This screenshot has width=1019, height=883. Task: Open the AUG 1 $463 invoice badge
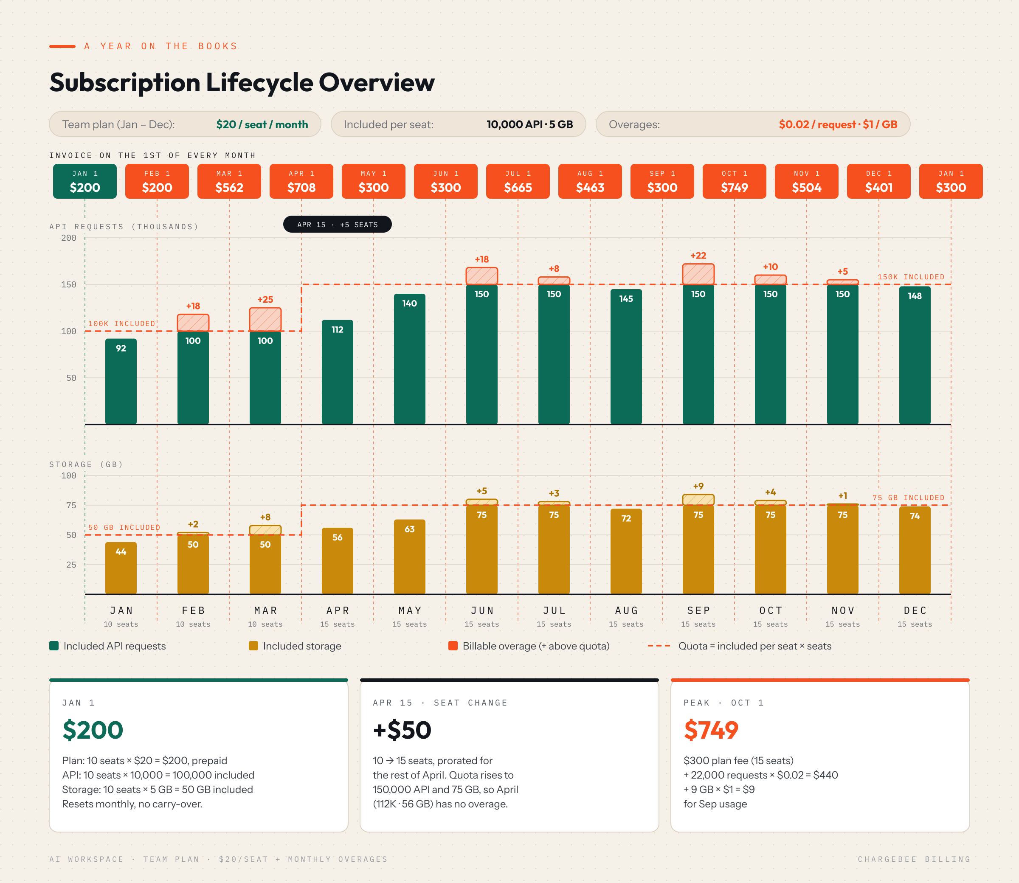(x=590, y=181)
